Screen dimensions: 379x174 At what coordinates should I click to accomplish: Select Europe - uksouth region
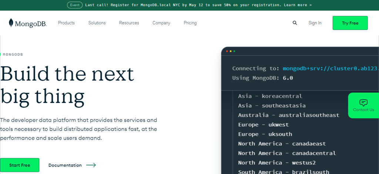point(265,134)
